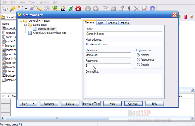Choose the Double login method
195x126 pixels.
138,65
